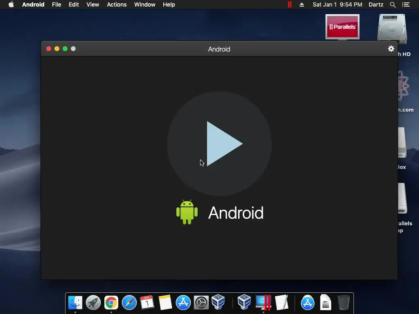The image size is (419, 314).
Task: Open the Parallels desktop icon
Action: click(x=342, y=27)
